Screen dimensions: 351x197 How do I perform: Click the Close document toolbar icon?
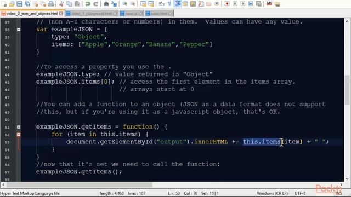35,4
